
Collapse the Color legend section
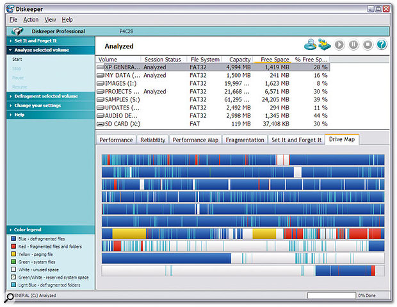(51, 229)
